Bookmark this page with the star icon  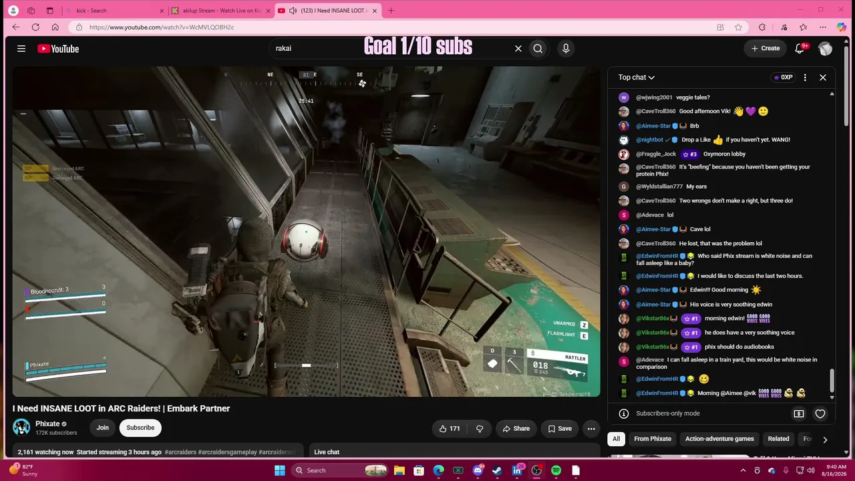click(738, 27)
